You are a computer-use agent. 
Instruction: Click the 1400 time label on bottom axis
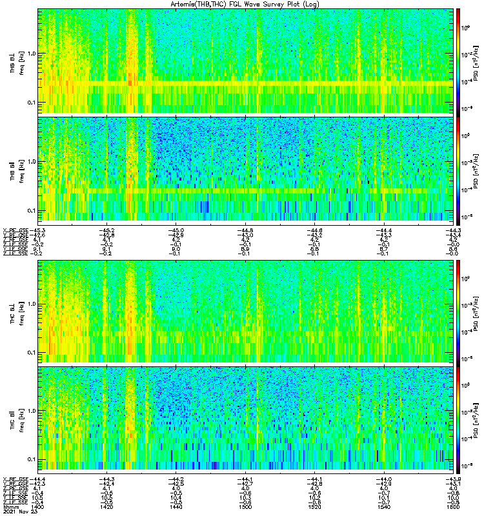pyautogui.click(x=37, y=507)
